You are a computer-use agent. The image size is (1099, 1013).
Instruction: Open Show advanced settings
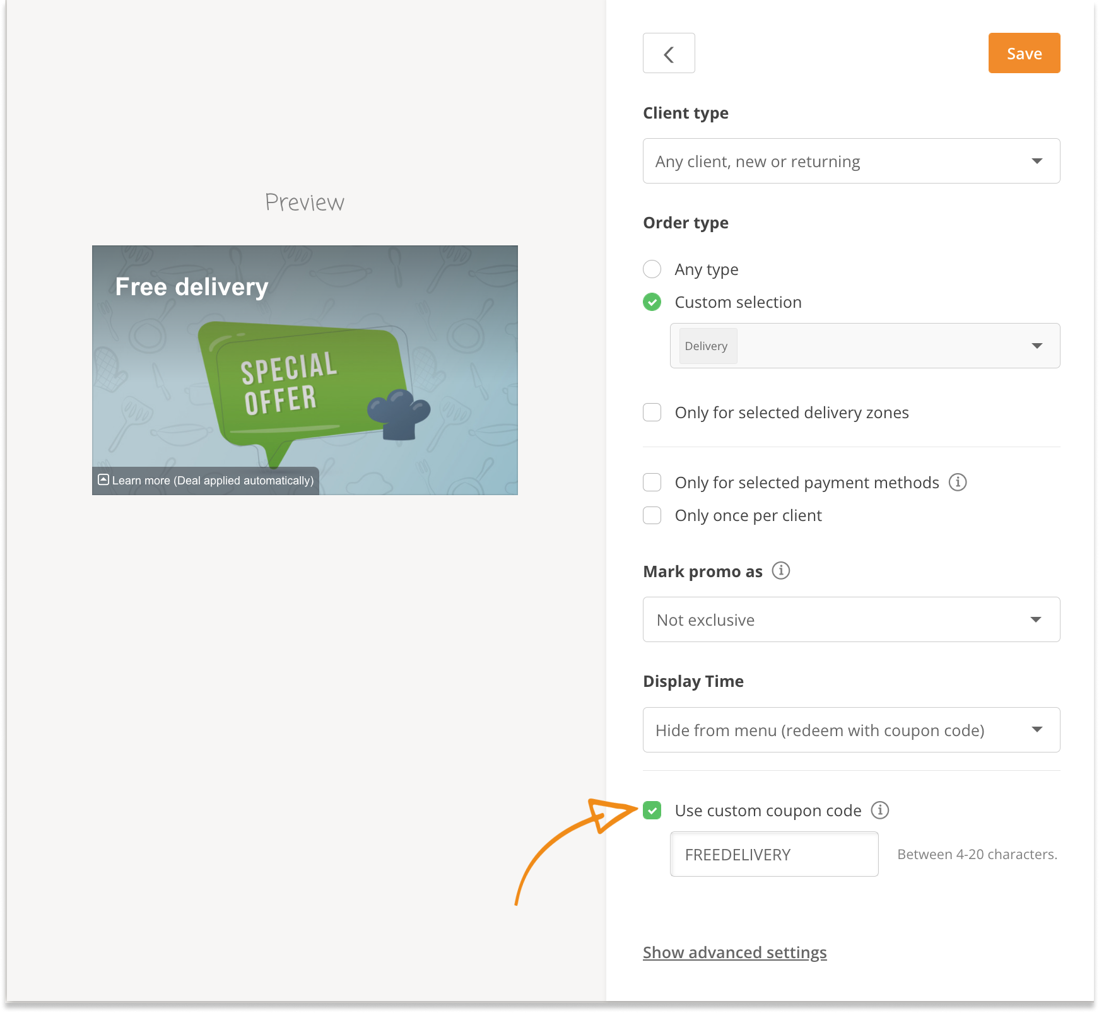pos(734,952)
